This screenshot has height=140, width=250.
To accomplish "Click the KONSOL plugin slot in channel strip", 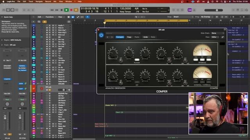I will point(22,66).
